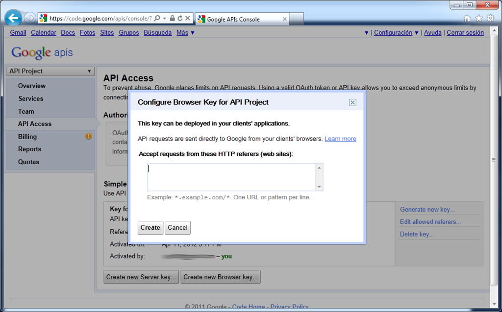
Task: Click the search magnifier icon in address bar
Action: 157,18
